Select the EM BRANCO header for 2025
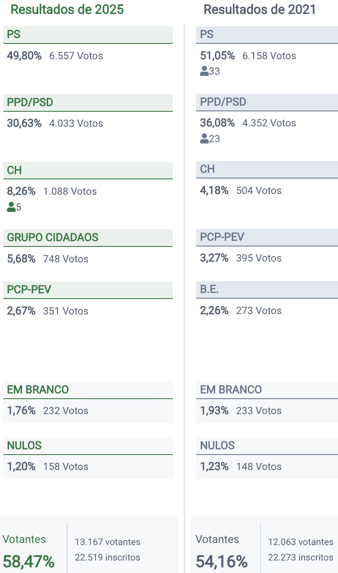The width and height of the screenshot is (338, 573). [38, 390]
